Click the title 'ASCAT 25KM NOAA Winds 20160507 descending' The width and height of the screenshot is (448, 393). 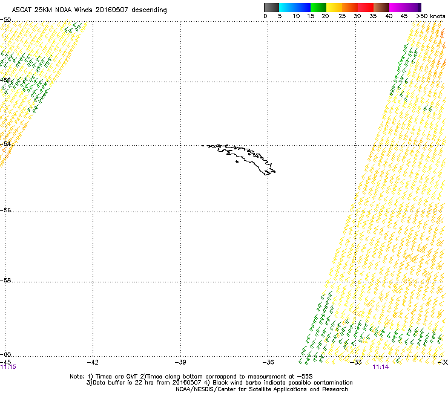tap(89, 10)
